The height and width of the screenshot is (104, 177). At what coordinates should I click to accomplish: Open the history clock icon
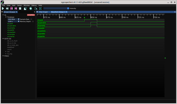point(25,9)
